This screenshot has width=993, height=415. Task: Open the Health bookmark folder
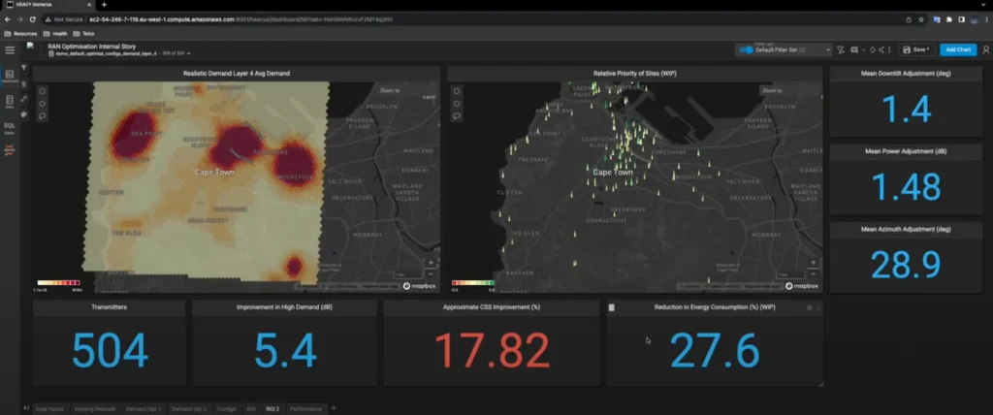click(x=55, y=34)
